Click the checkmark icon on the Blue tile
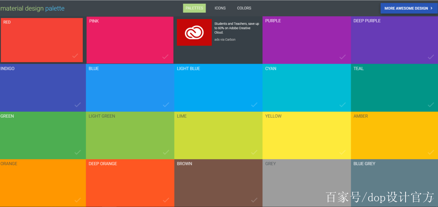The height and width of the screenshot is (207, 438). click(x=166, y=105)
